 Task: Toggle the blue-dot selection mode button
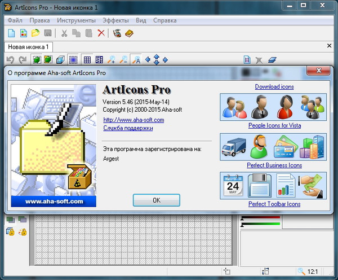point(73,59)
